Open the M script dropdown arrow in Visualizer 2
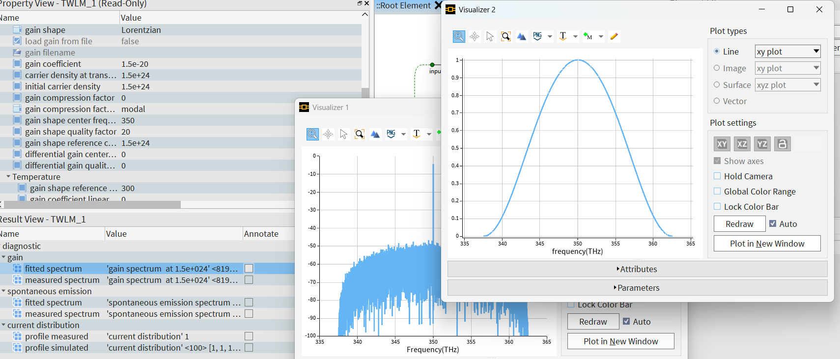This screenshot has width=840, height=359. coord(601,36)
